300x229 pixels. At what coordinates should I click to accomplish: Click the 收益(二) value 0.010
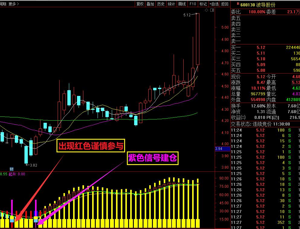click(x=260, y=117)
